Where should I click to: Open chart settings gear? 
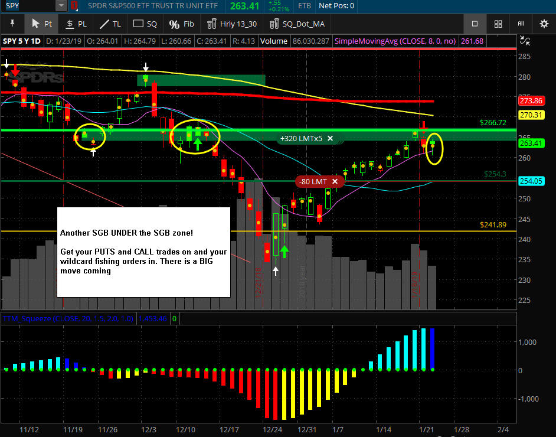click(x=544, y=24)
